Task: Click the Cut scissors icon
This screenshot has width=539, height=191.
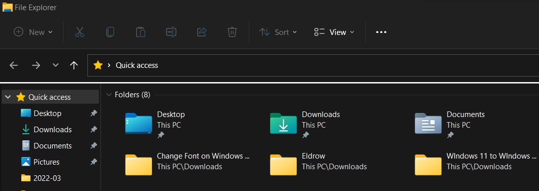Action: 79,32
